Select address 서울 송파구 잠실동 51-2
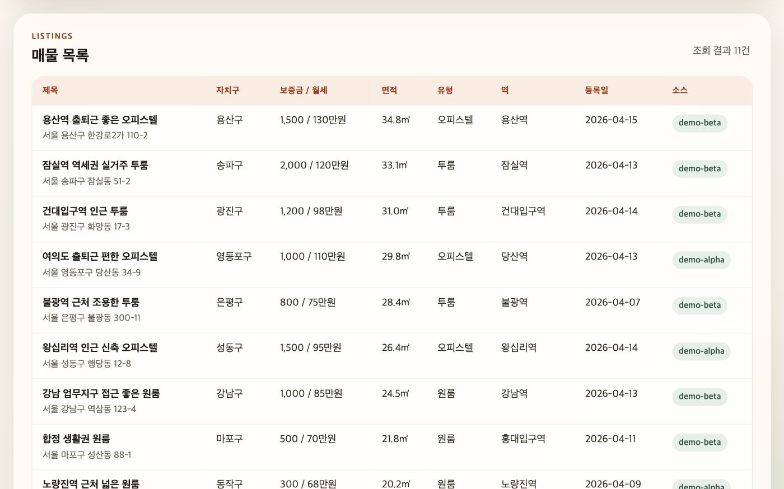The width and height of the screenshot is (784, 489). (x=86, y=181)
